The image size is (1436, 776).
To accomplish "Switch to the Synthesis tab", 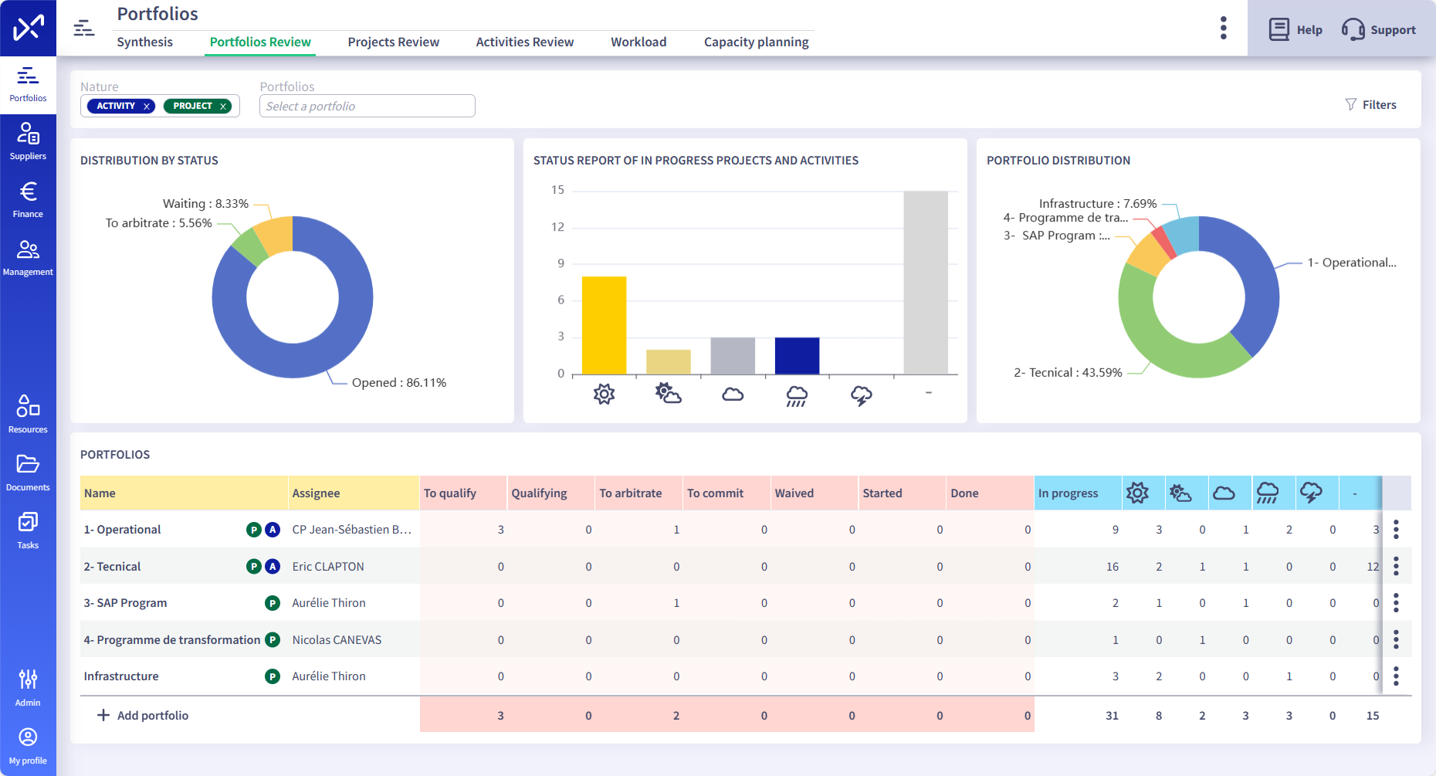I will pos(144,42).
